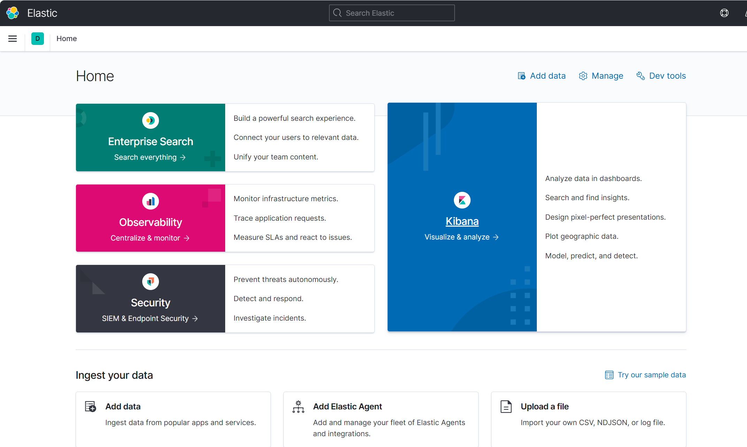This screenshot has width=747, height=447.
Task: Click the Manage gear icon
Action: (583, 76)
